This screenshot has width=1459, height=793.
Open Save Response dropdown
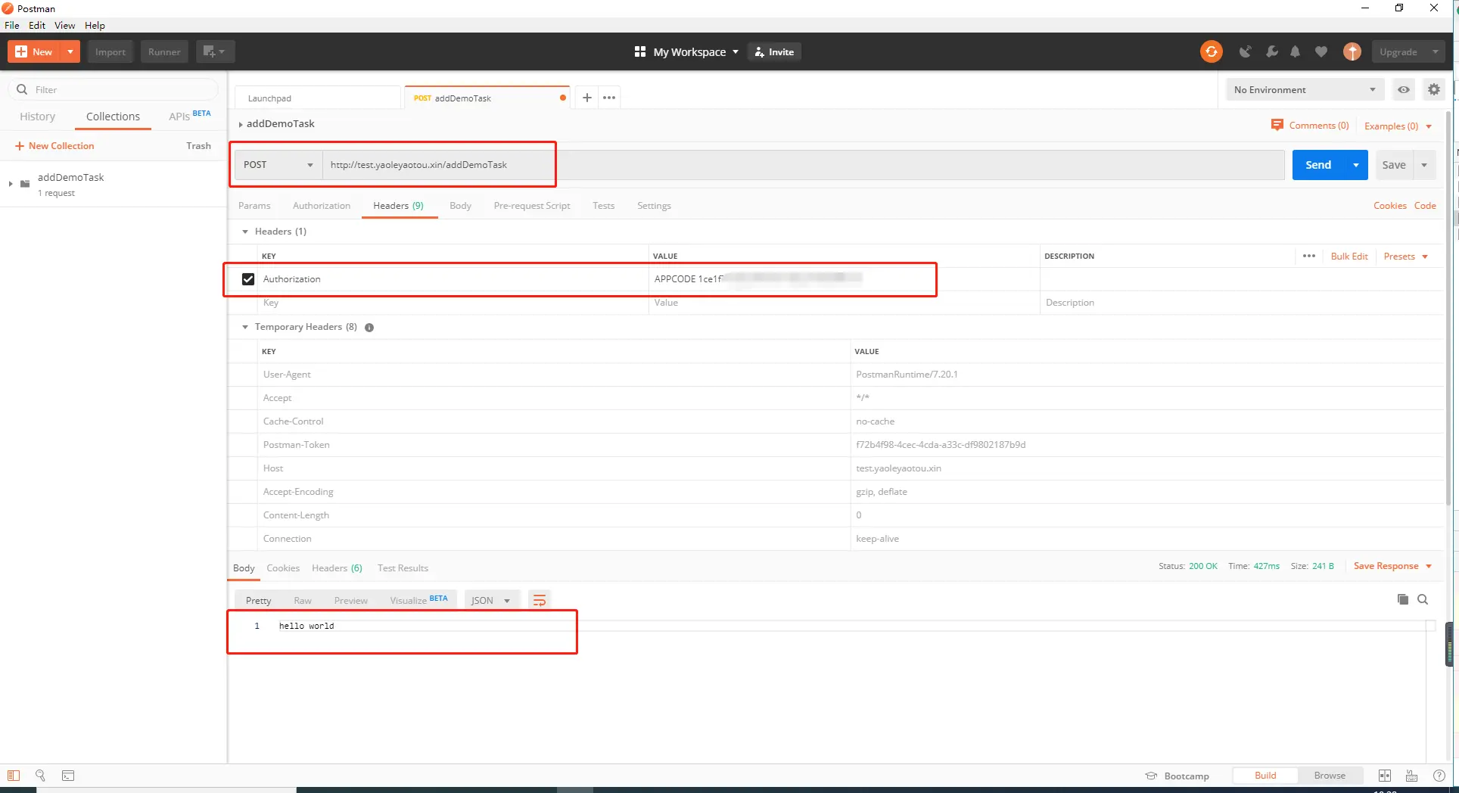pyautogui.click(x=1392, y=566)
